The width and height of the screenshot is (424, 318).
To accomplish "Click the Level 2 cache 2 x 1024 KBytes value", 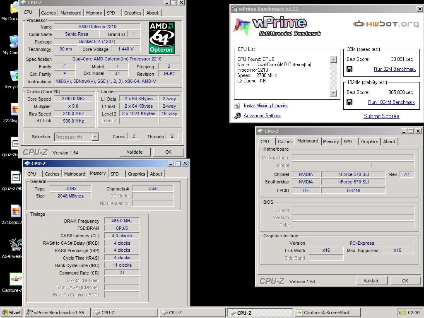I will 138,113.
